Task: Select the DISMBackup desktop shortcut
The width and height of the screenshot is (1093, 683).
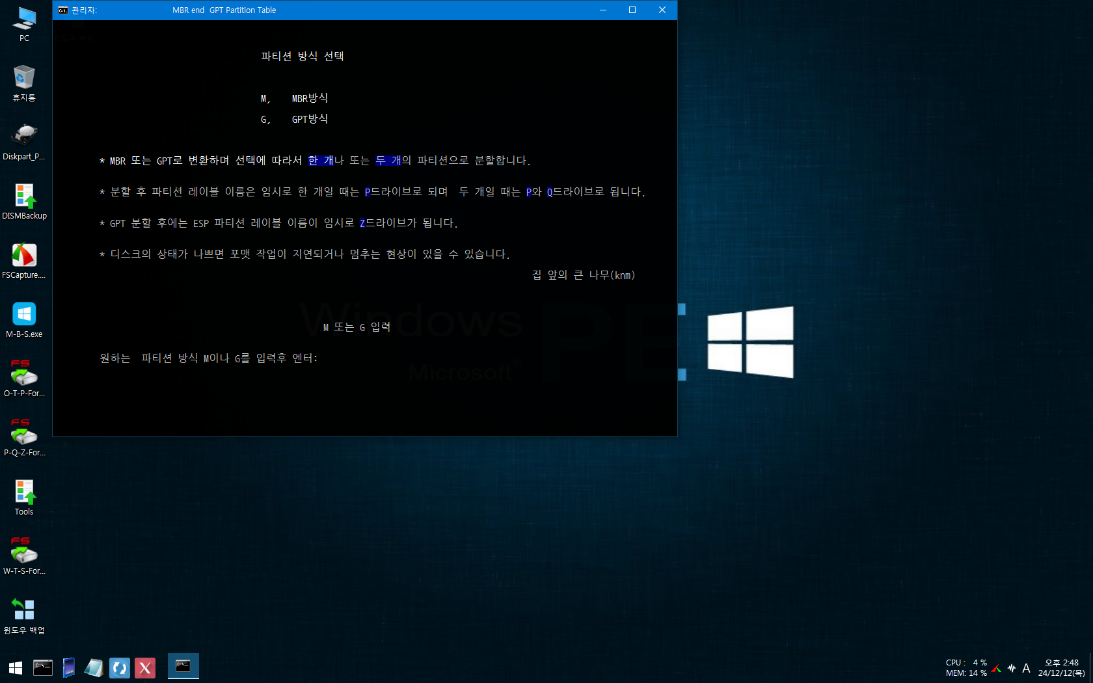Action: [x=24, y=202]
